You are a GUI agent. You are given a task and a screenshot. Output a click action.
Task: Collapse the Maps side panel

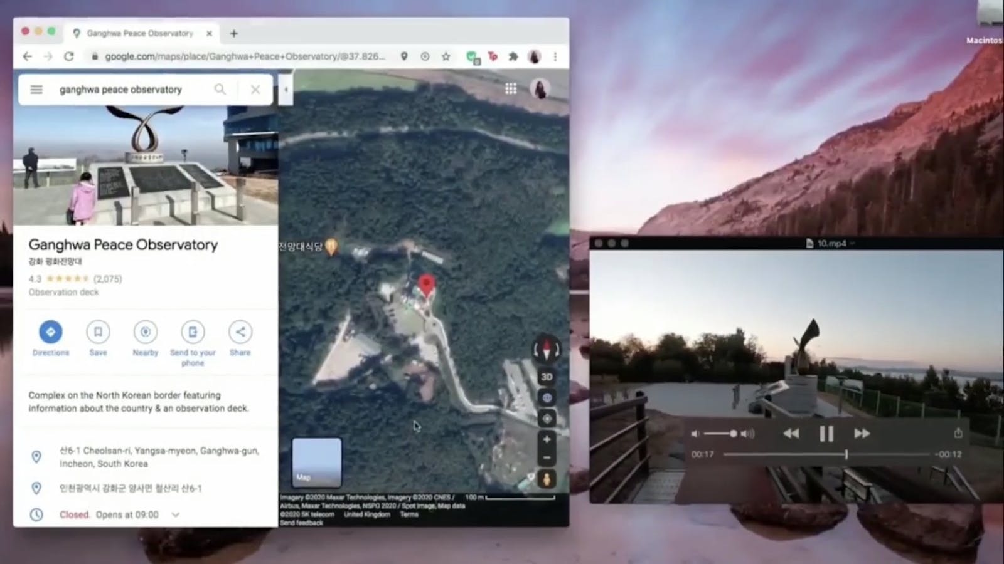286,90
